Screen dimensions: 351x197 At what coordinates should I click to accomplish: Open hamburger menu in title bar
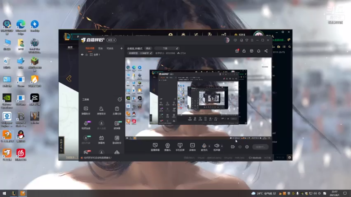pyautogui.click(x=252, y=40)
